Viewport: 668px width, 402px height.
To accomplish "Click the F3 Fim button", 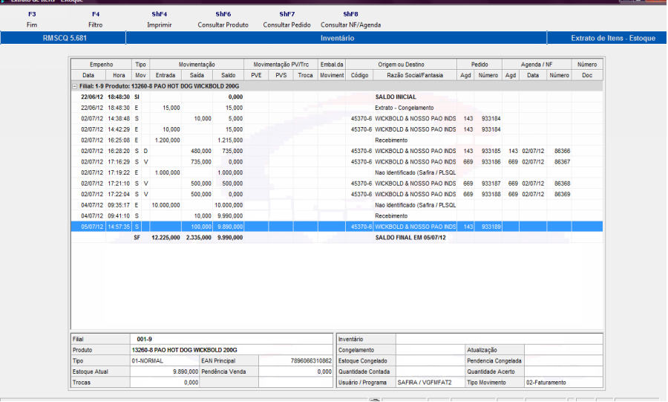I will click(32, 19).
